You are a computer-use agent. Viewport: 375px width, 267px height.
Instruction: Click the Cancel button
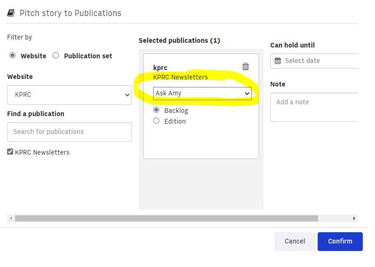coord(295,242)
